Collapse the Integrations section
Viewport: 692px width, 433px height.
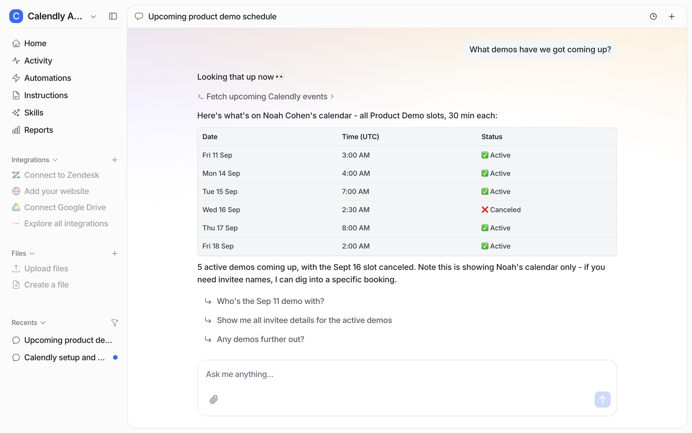tap(35, 160)
